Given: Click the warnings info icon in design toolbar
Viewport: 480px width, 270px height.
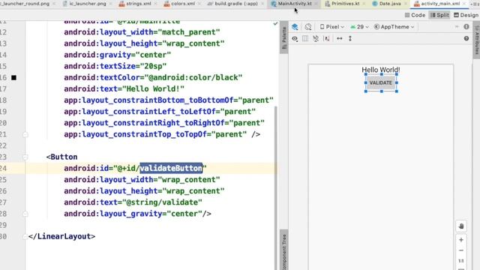Looking at the screenshot, I should pos(466,27).
